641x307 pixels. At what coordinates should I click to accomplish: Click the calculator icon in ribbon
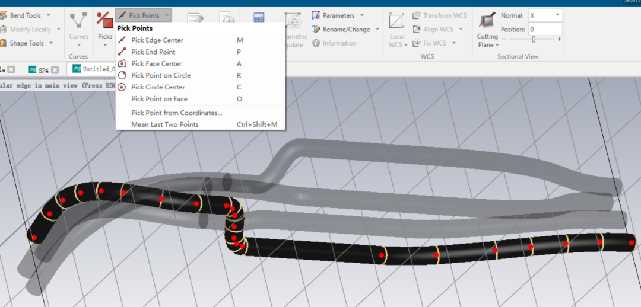coord(259,18)
